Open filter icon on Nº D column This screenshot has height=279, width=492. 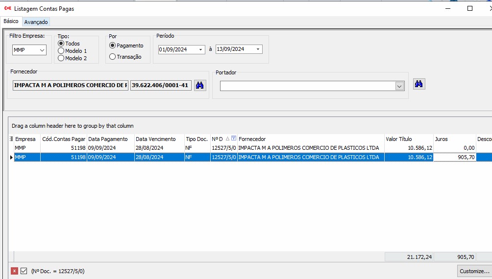point(234,139)
